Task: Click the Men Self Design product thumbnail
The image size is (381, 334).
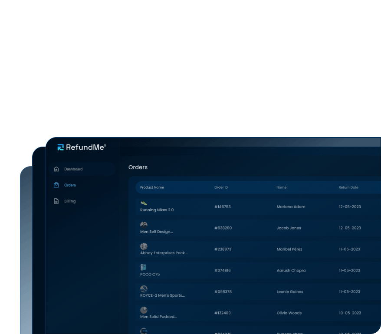Action: coord(144,224)
